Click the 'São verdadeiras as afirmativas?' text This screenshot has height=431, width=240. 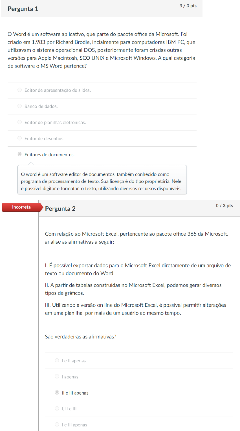click(x=81, y=337)
